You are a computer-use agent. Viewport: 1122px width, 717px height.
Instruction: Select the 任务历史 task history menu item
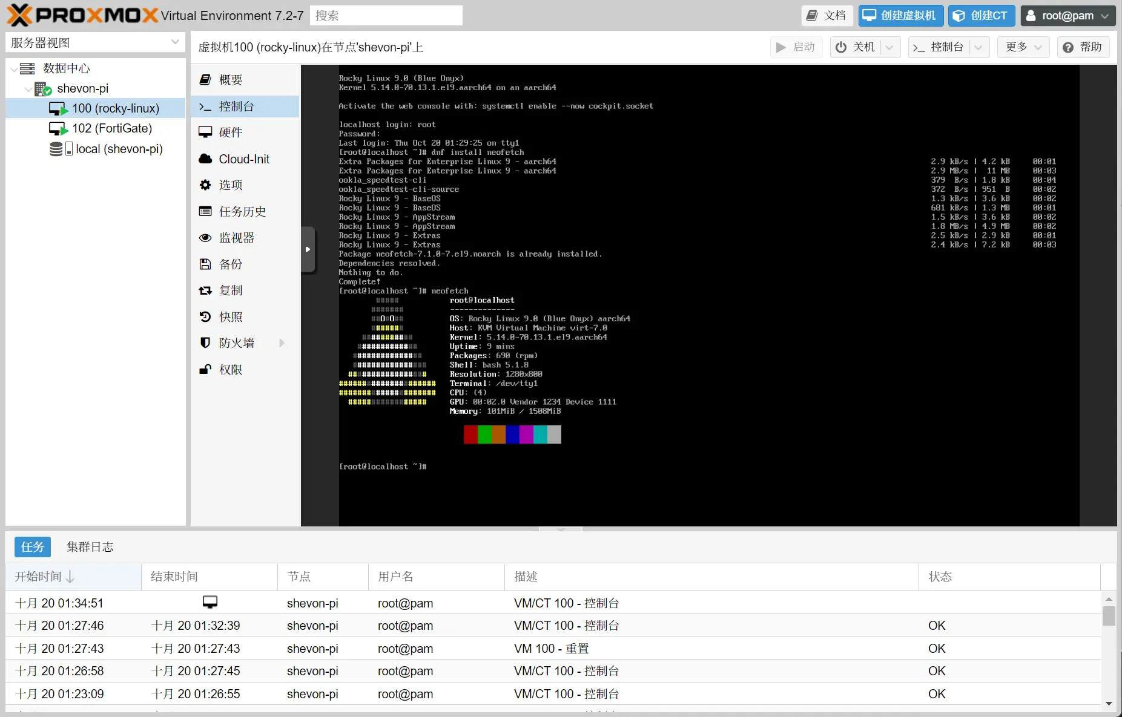coord(242,212)
